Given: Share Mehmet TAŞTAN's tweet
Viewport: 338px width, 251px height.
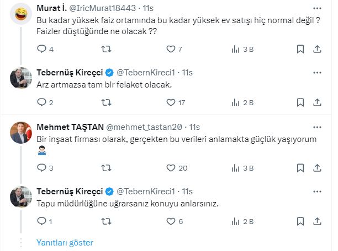Looking at the screenshot, I should click(x=317, y=168).
